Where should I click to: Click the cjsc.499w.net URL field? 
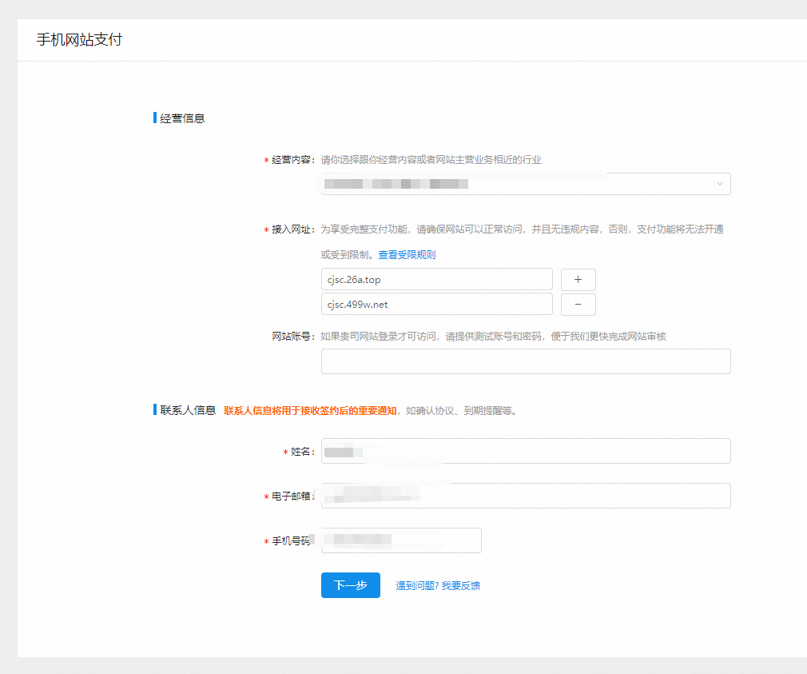pyautogui.click(x=436, y=304)
